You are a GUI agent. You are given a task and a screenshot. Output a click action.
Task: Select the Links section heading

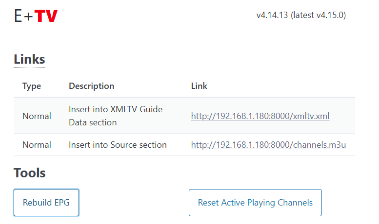coord(29,59)
